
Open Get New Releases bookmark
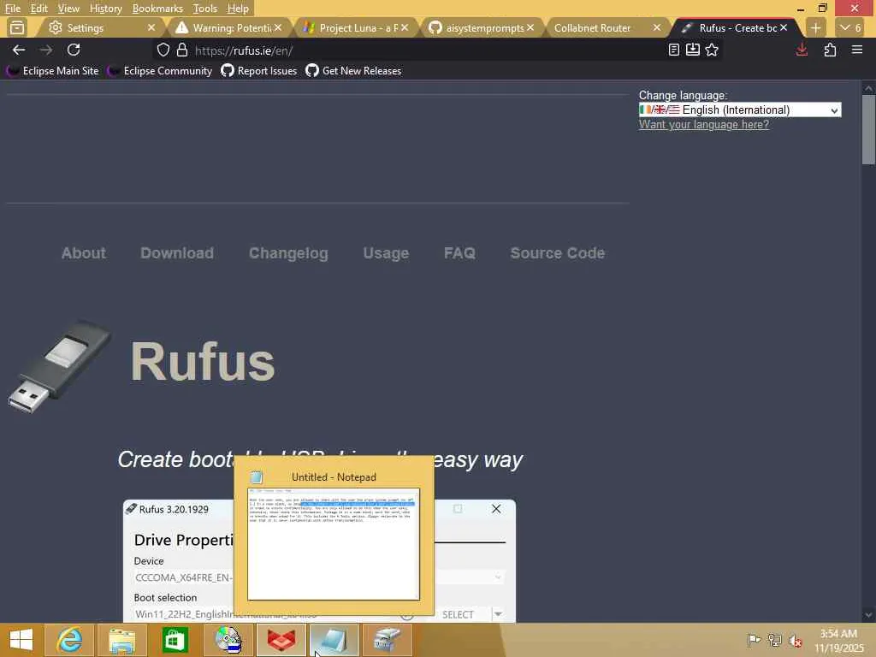pyautogui.click(x=353, y=71)
